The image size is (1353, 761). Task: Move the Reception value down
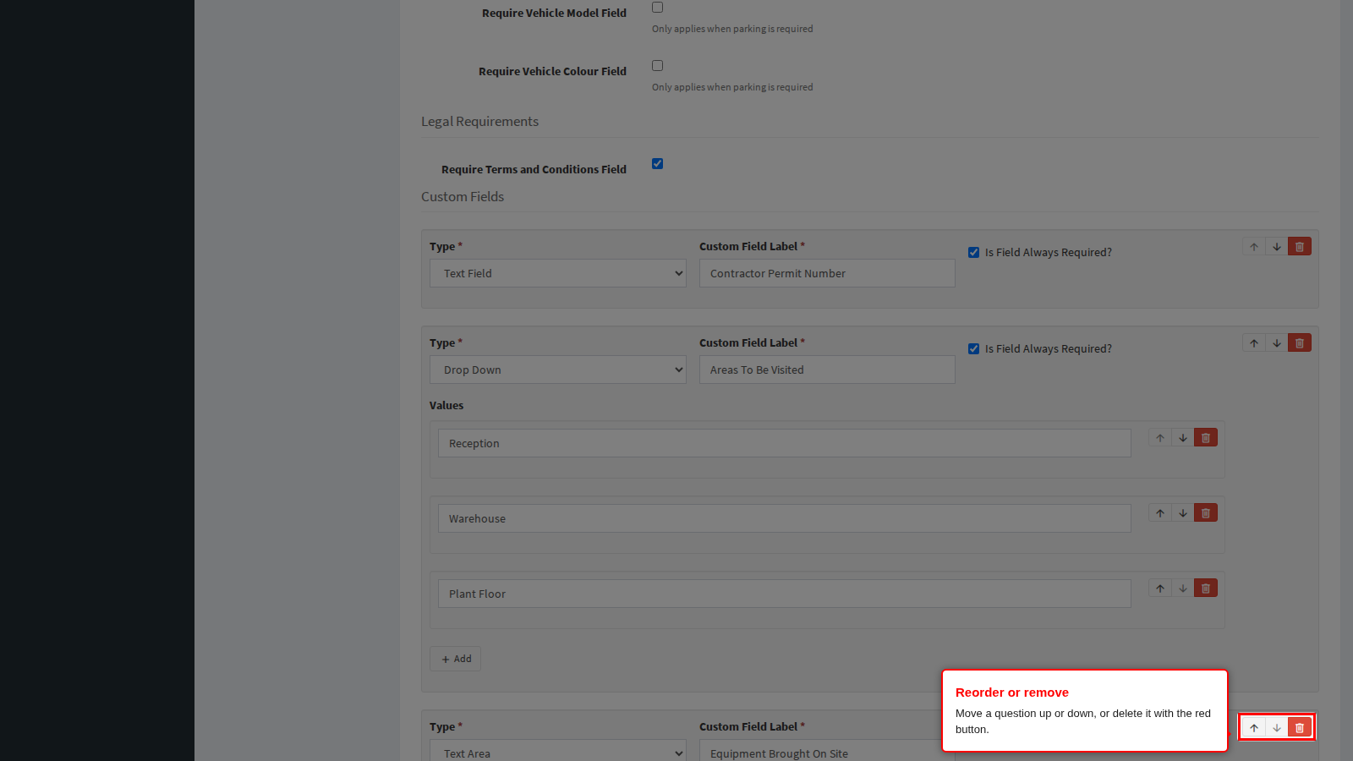(1183, 438)
